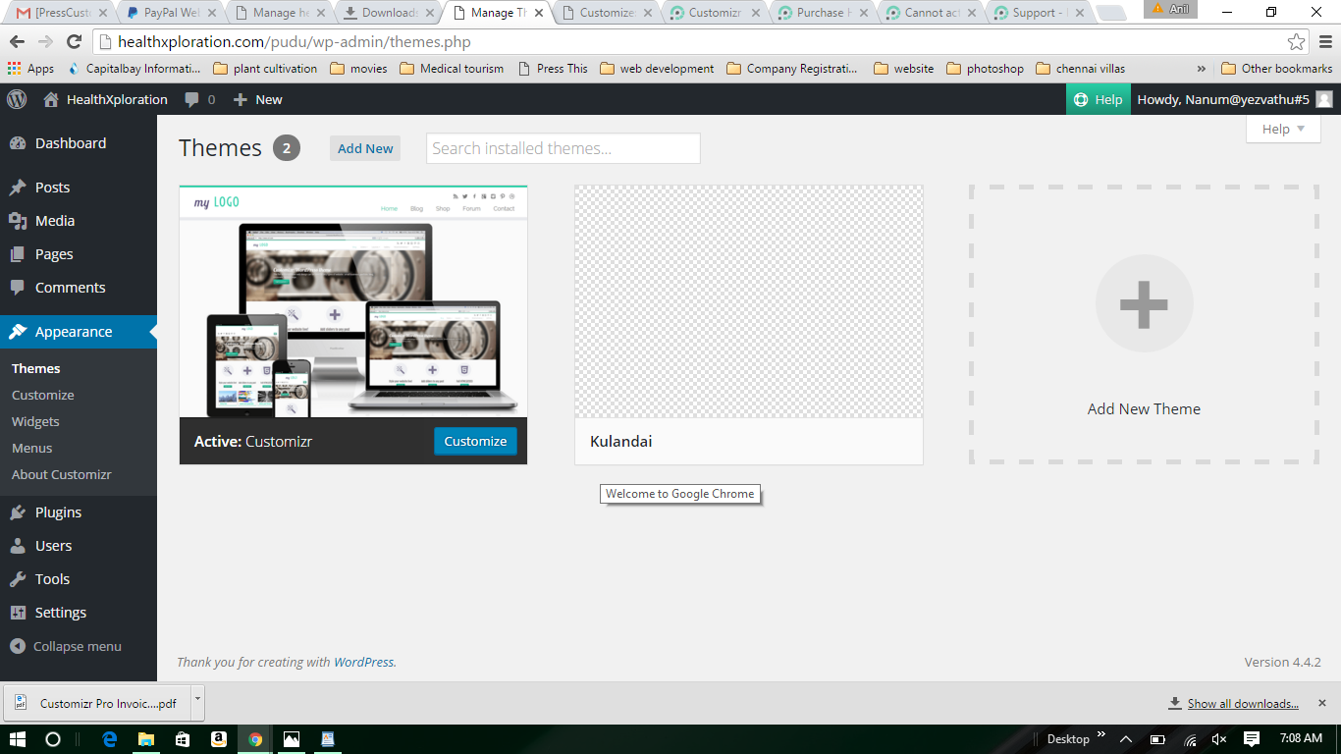This screenshot has width=1341, height=754.
Task: Follow the WordPress link in footer
Action: tap(363, 662)
